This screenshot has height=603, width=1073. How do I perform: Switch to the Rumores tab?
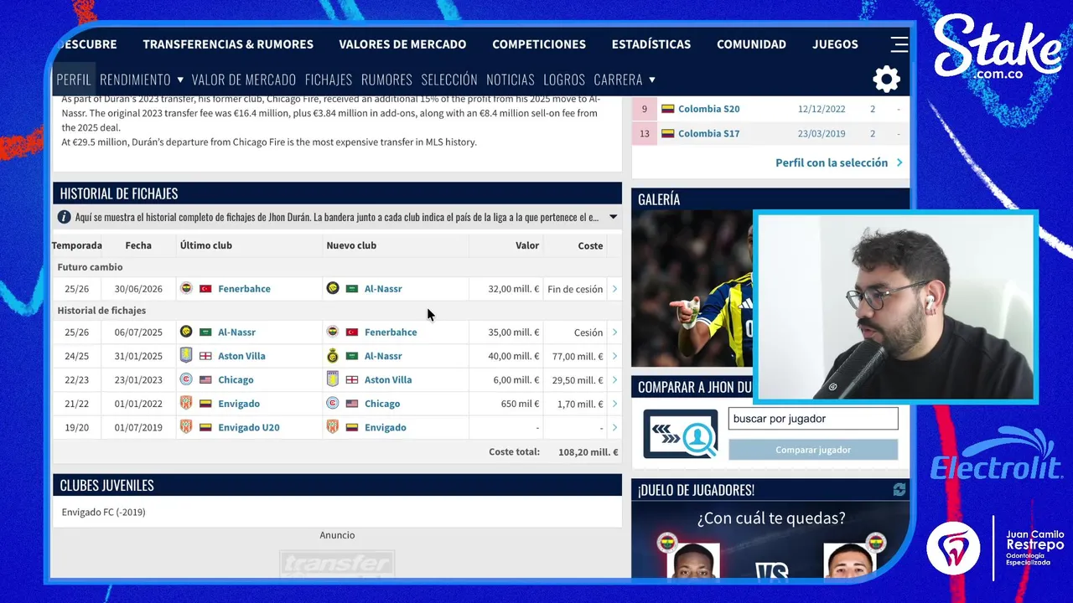(386, 80)
